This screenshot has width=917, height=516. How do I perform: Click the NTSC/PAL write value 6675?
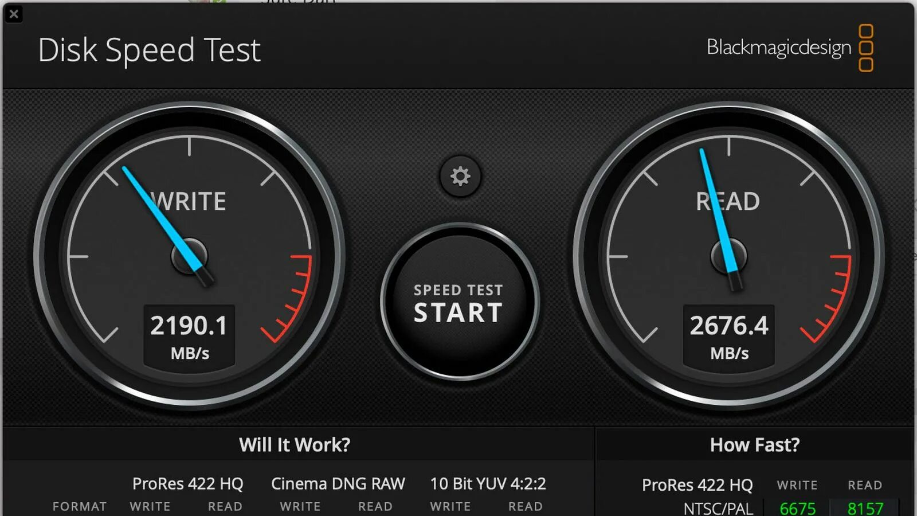[x=797, y=509]
